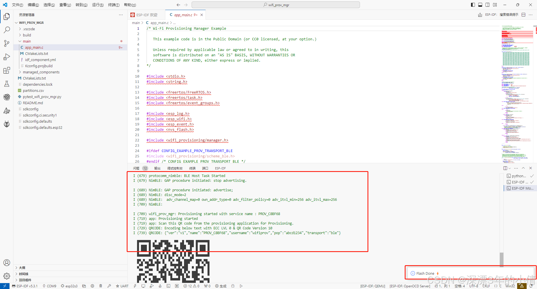Open the Manage settings gear
The width and height of the screenshot is (537, 289).
pos(7,276)
